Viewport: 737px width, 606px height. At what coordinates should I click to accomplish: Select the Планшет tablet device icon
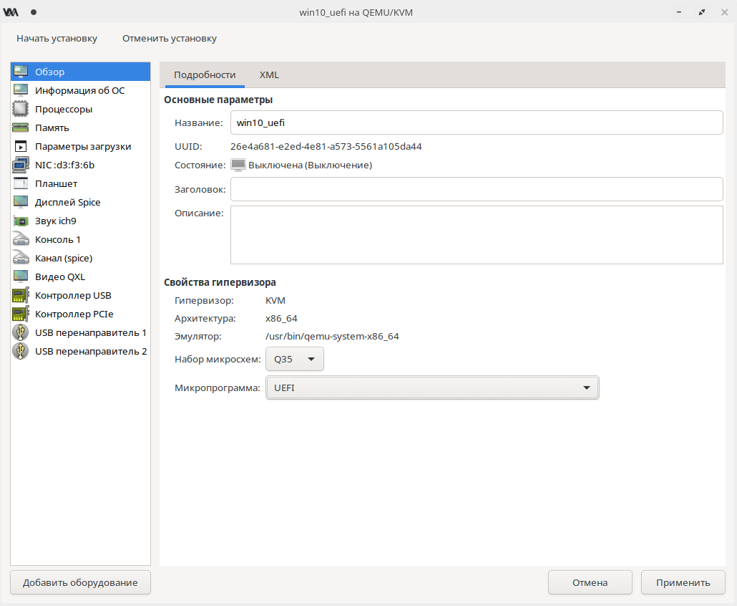(21, 183)
